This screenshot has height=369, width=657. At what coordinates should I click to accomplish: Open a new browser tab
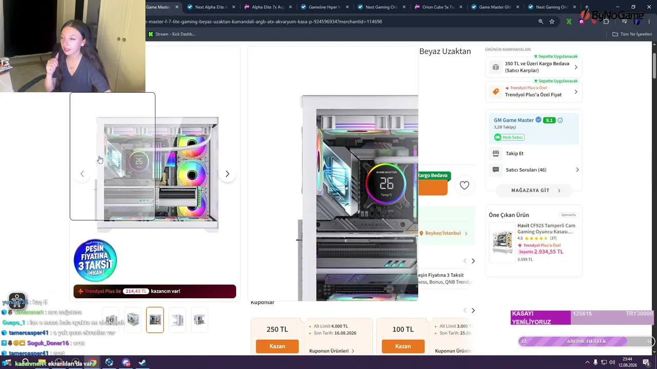coord(587,7)
